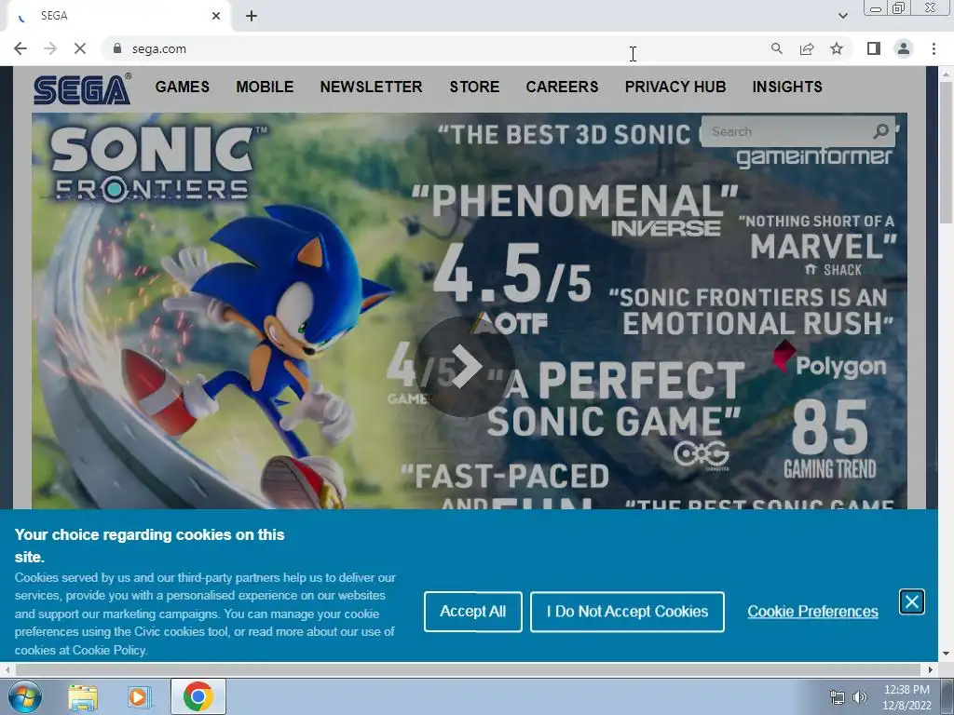
Task: Open the MOBILE nav item
Action: (x=265, y=87)
